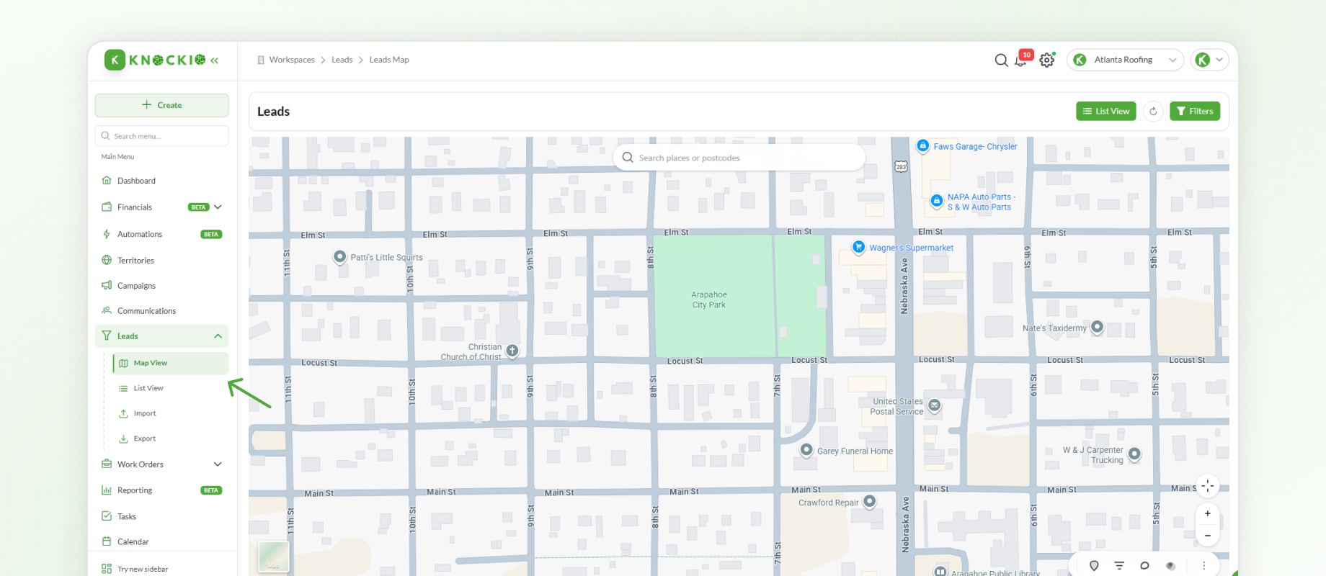Select the pin drop tool in the map toolbar
Image resolution: width=1326 pixels, height=576 pixels.
pos(1094,566)
